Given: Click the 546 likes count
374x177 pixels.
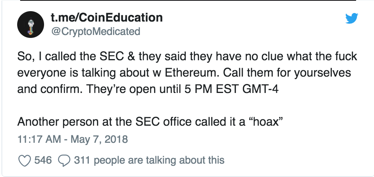Looking at the screenshot, I should pyautogui.click(x=43, y=161).
